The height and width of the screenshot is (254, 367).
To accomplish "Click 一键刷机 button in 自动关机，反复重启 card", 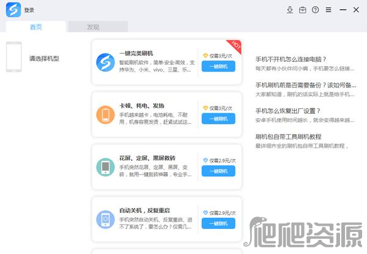I will [218, 224].
